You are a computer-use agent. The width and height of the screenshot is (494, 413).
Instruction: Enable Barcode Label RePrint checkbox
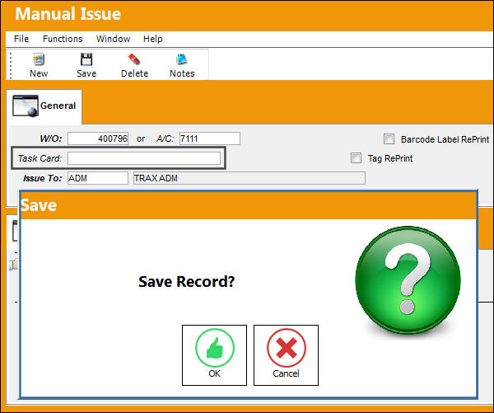point(389,138)
